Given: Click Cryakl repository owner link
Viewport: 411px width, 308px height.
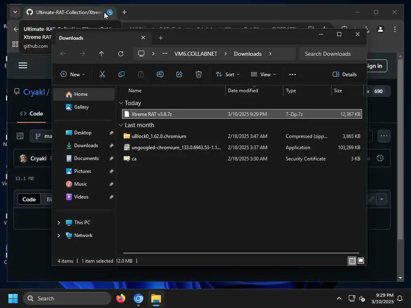Looking at the screenshot, I should pos(34,92).
